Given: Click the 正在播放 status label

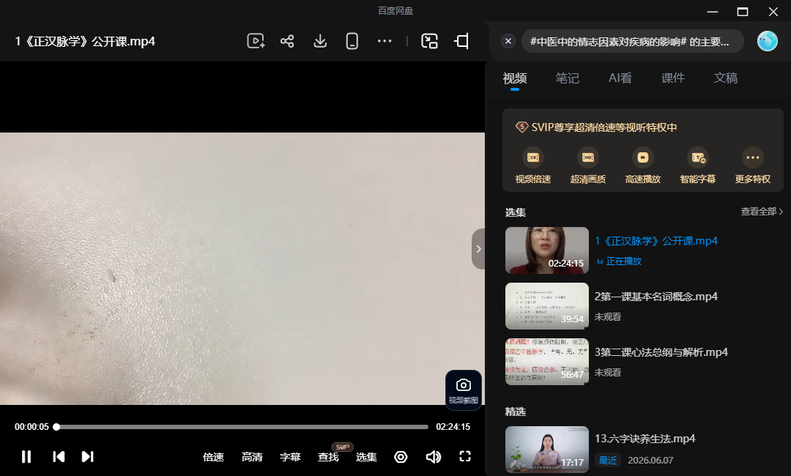Looking at the screenshot, I should [x=623, y=261].
